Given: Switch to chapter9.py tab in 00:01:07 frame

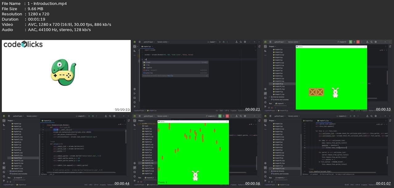Looking at the screenshot, I should (309, 121).
